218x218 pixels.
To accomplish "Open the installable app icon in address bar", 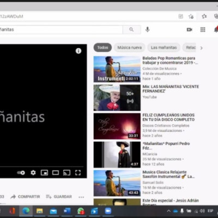I will [x=181, y=16].
